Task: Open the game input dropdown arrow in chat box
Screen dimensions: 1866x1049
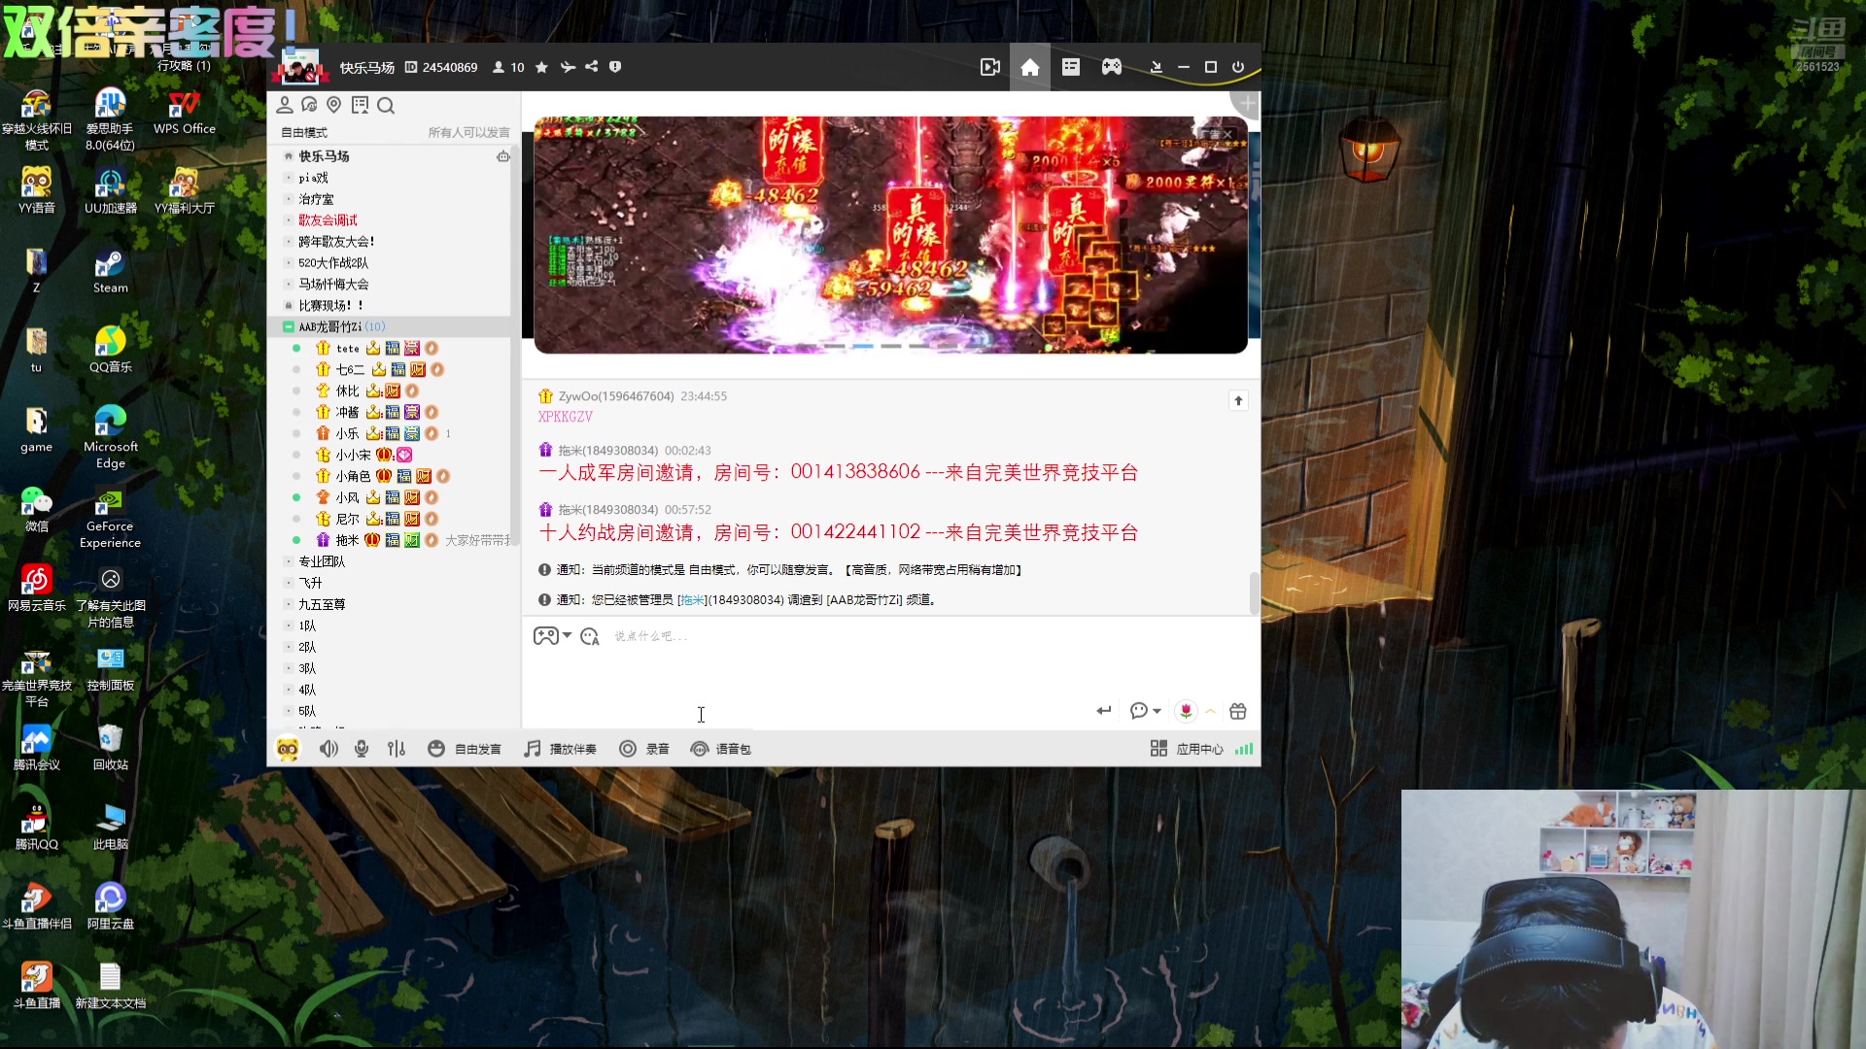Action: point(568,635)
